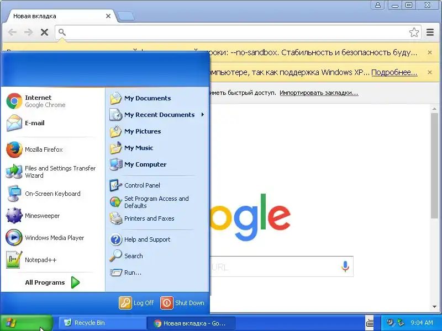442x331 pixels.
Task: Click the voice search microphone icon
Action: tap(345, 266)
